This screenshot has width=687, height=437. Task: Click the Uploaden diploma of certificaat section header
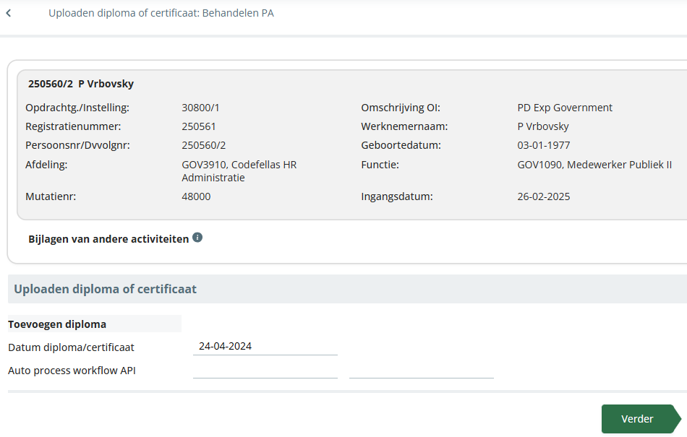105,289
